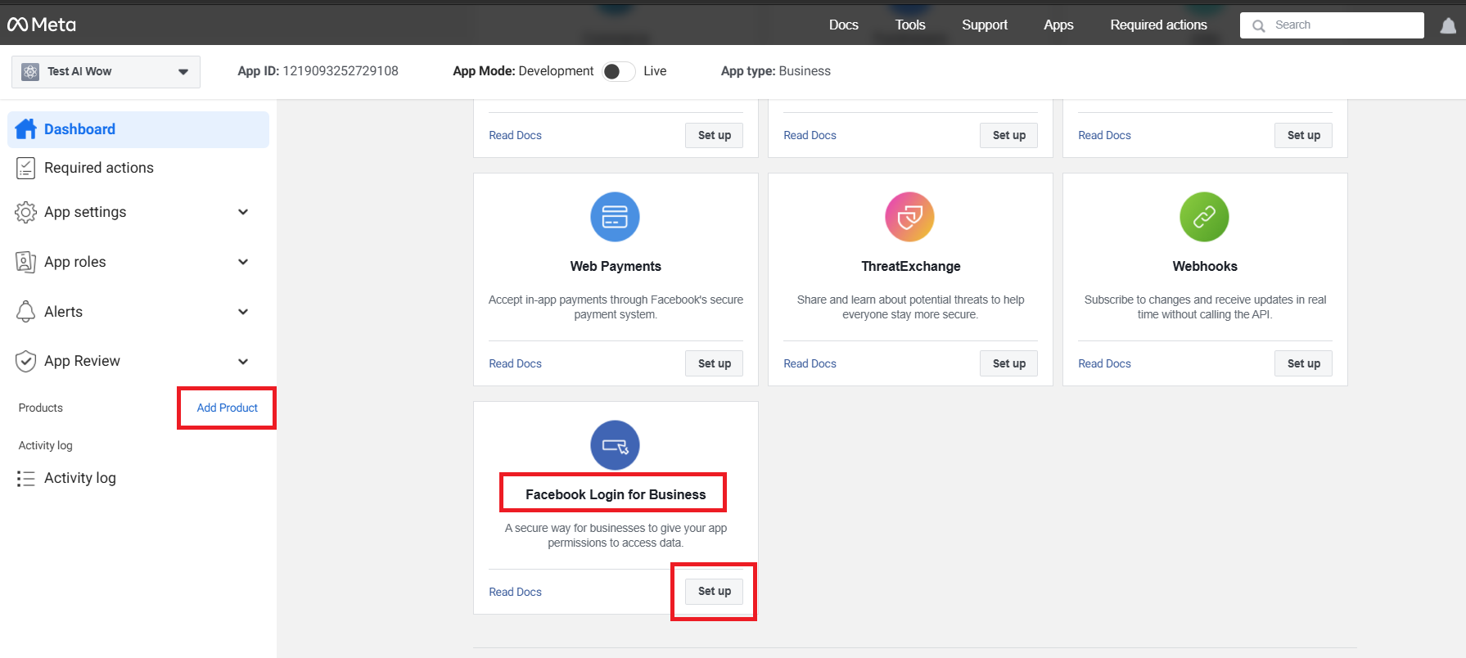
Task: Set up ThreatExchange
Action: coord(1008,363)
